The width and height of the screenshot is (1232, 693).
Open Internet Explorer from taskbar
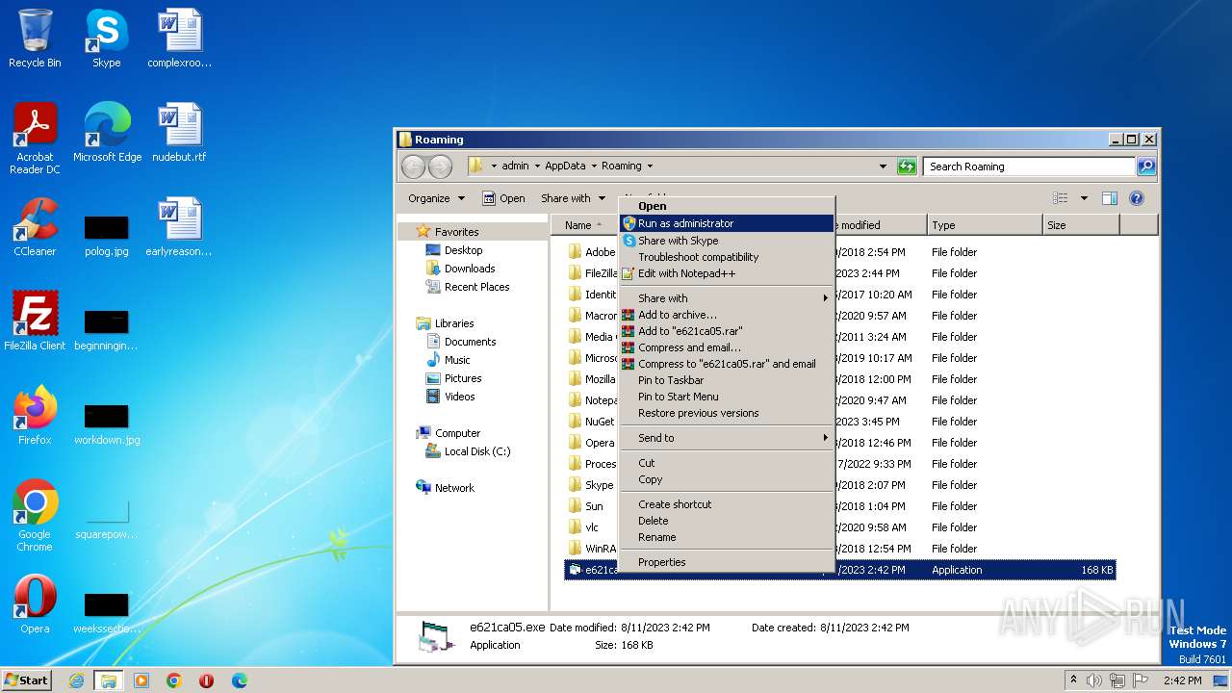click(x=76, y=680)
